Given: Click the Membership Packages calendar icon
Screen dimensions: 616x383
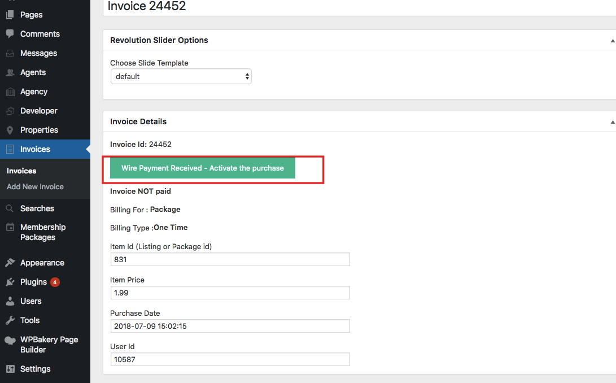Looking at the screenshot, I should click(x=10, y=227).
